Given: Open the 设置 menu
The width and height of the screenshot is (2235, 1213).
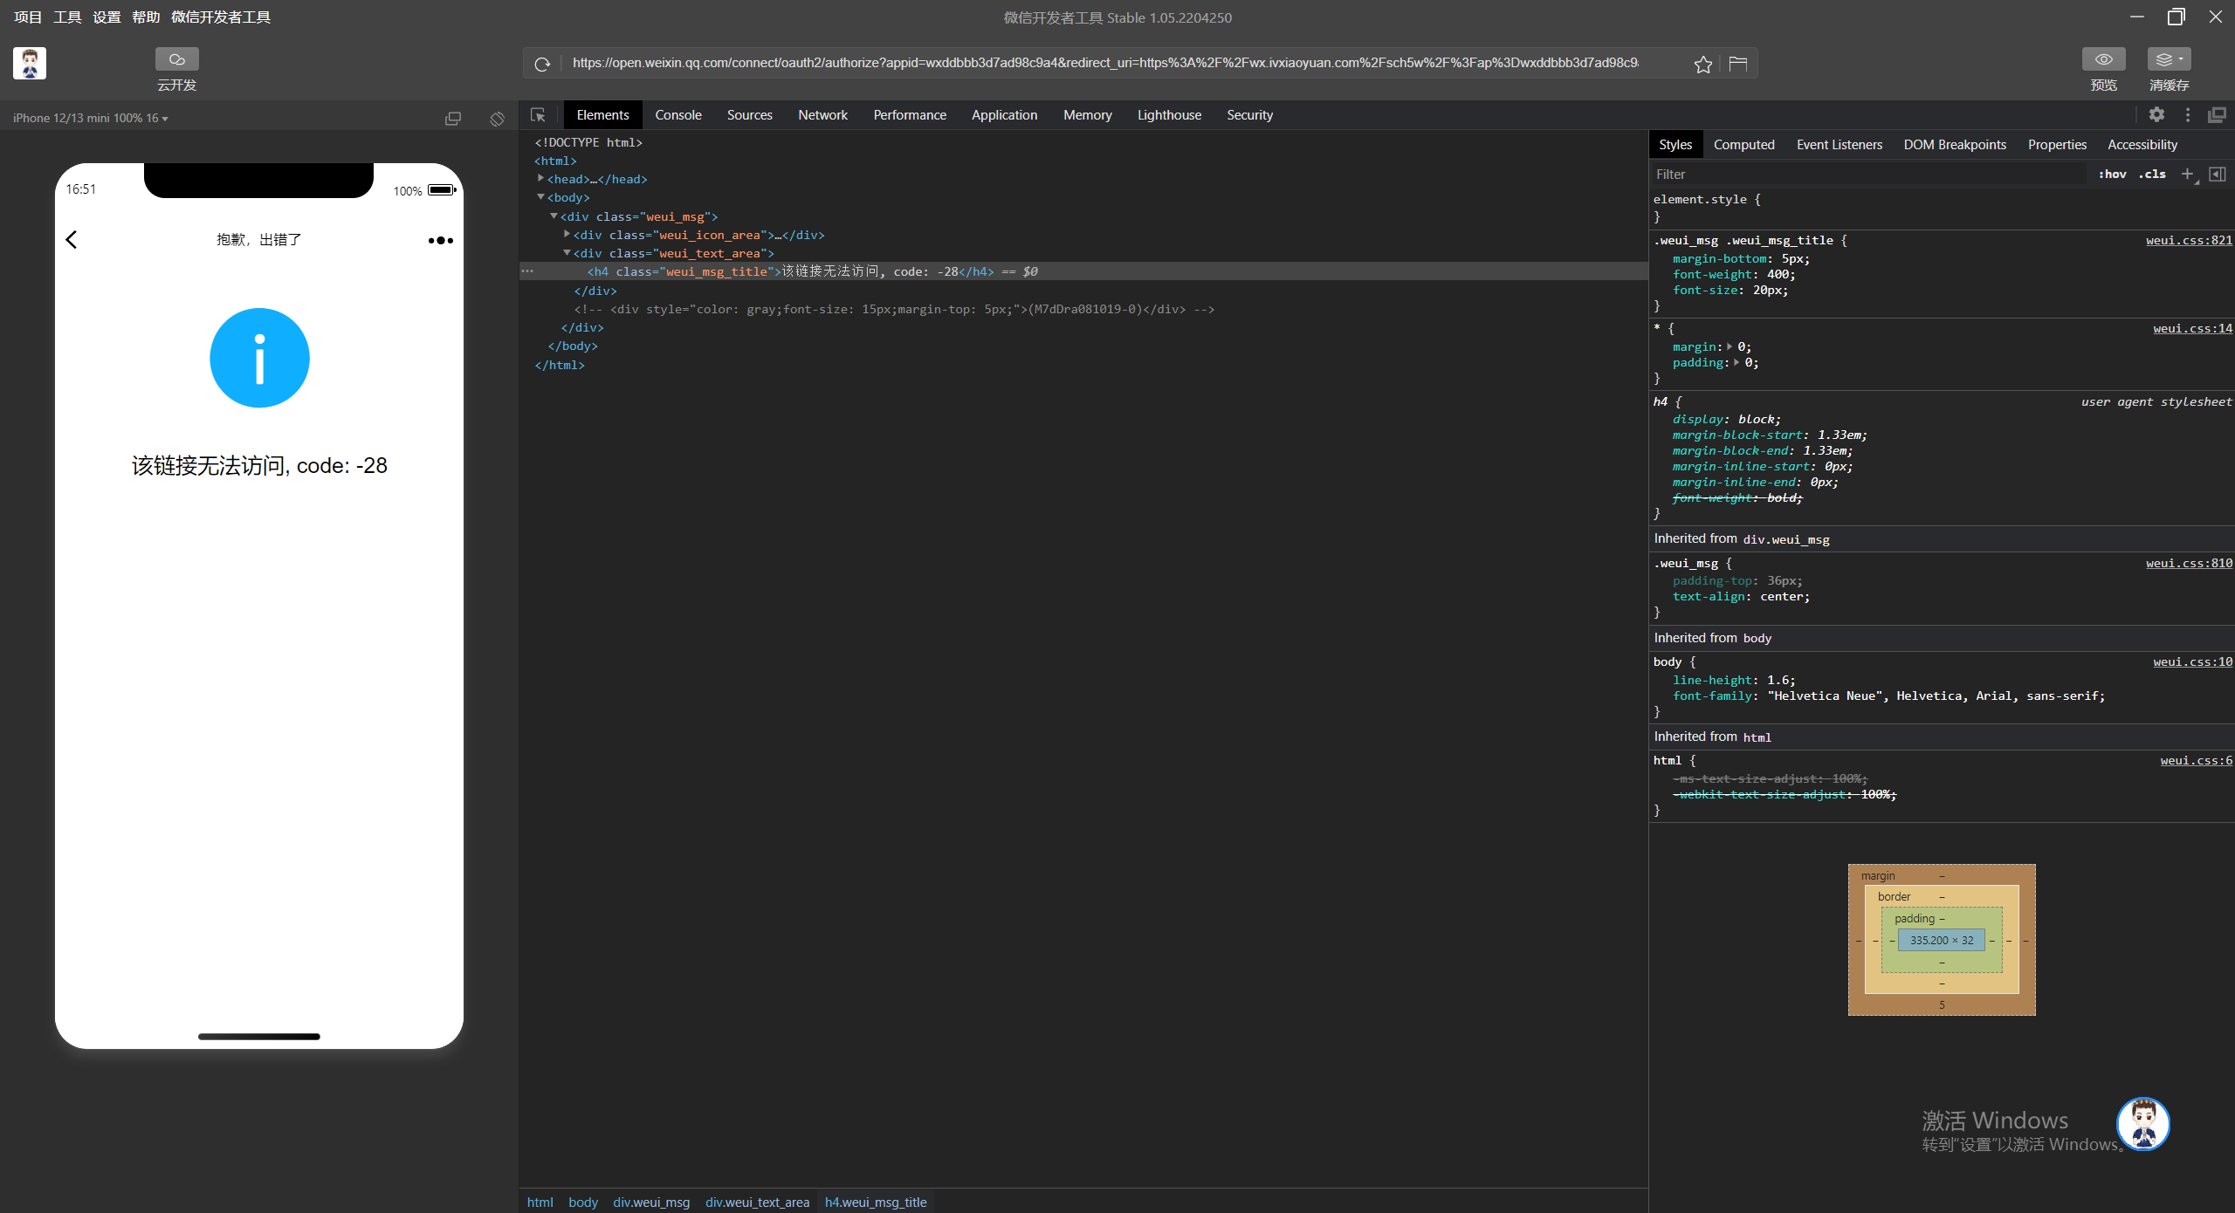Looking at the screenshot, I should 107,17.
